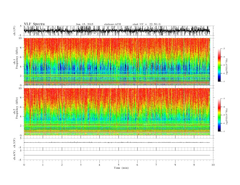Image resolution: width=240 pixels, height=185 pixels.
Task: Click the time axis tick label '1'
Action: pyautogui.click(x=43, y=165)
